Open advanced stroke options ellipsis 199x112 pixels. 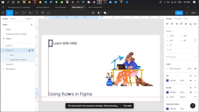pos(195,97)
